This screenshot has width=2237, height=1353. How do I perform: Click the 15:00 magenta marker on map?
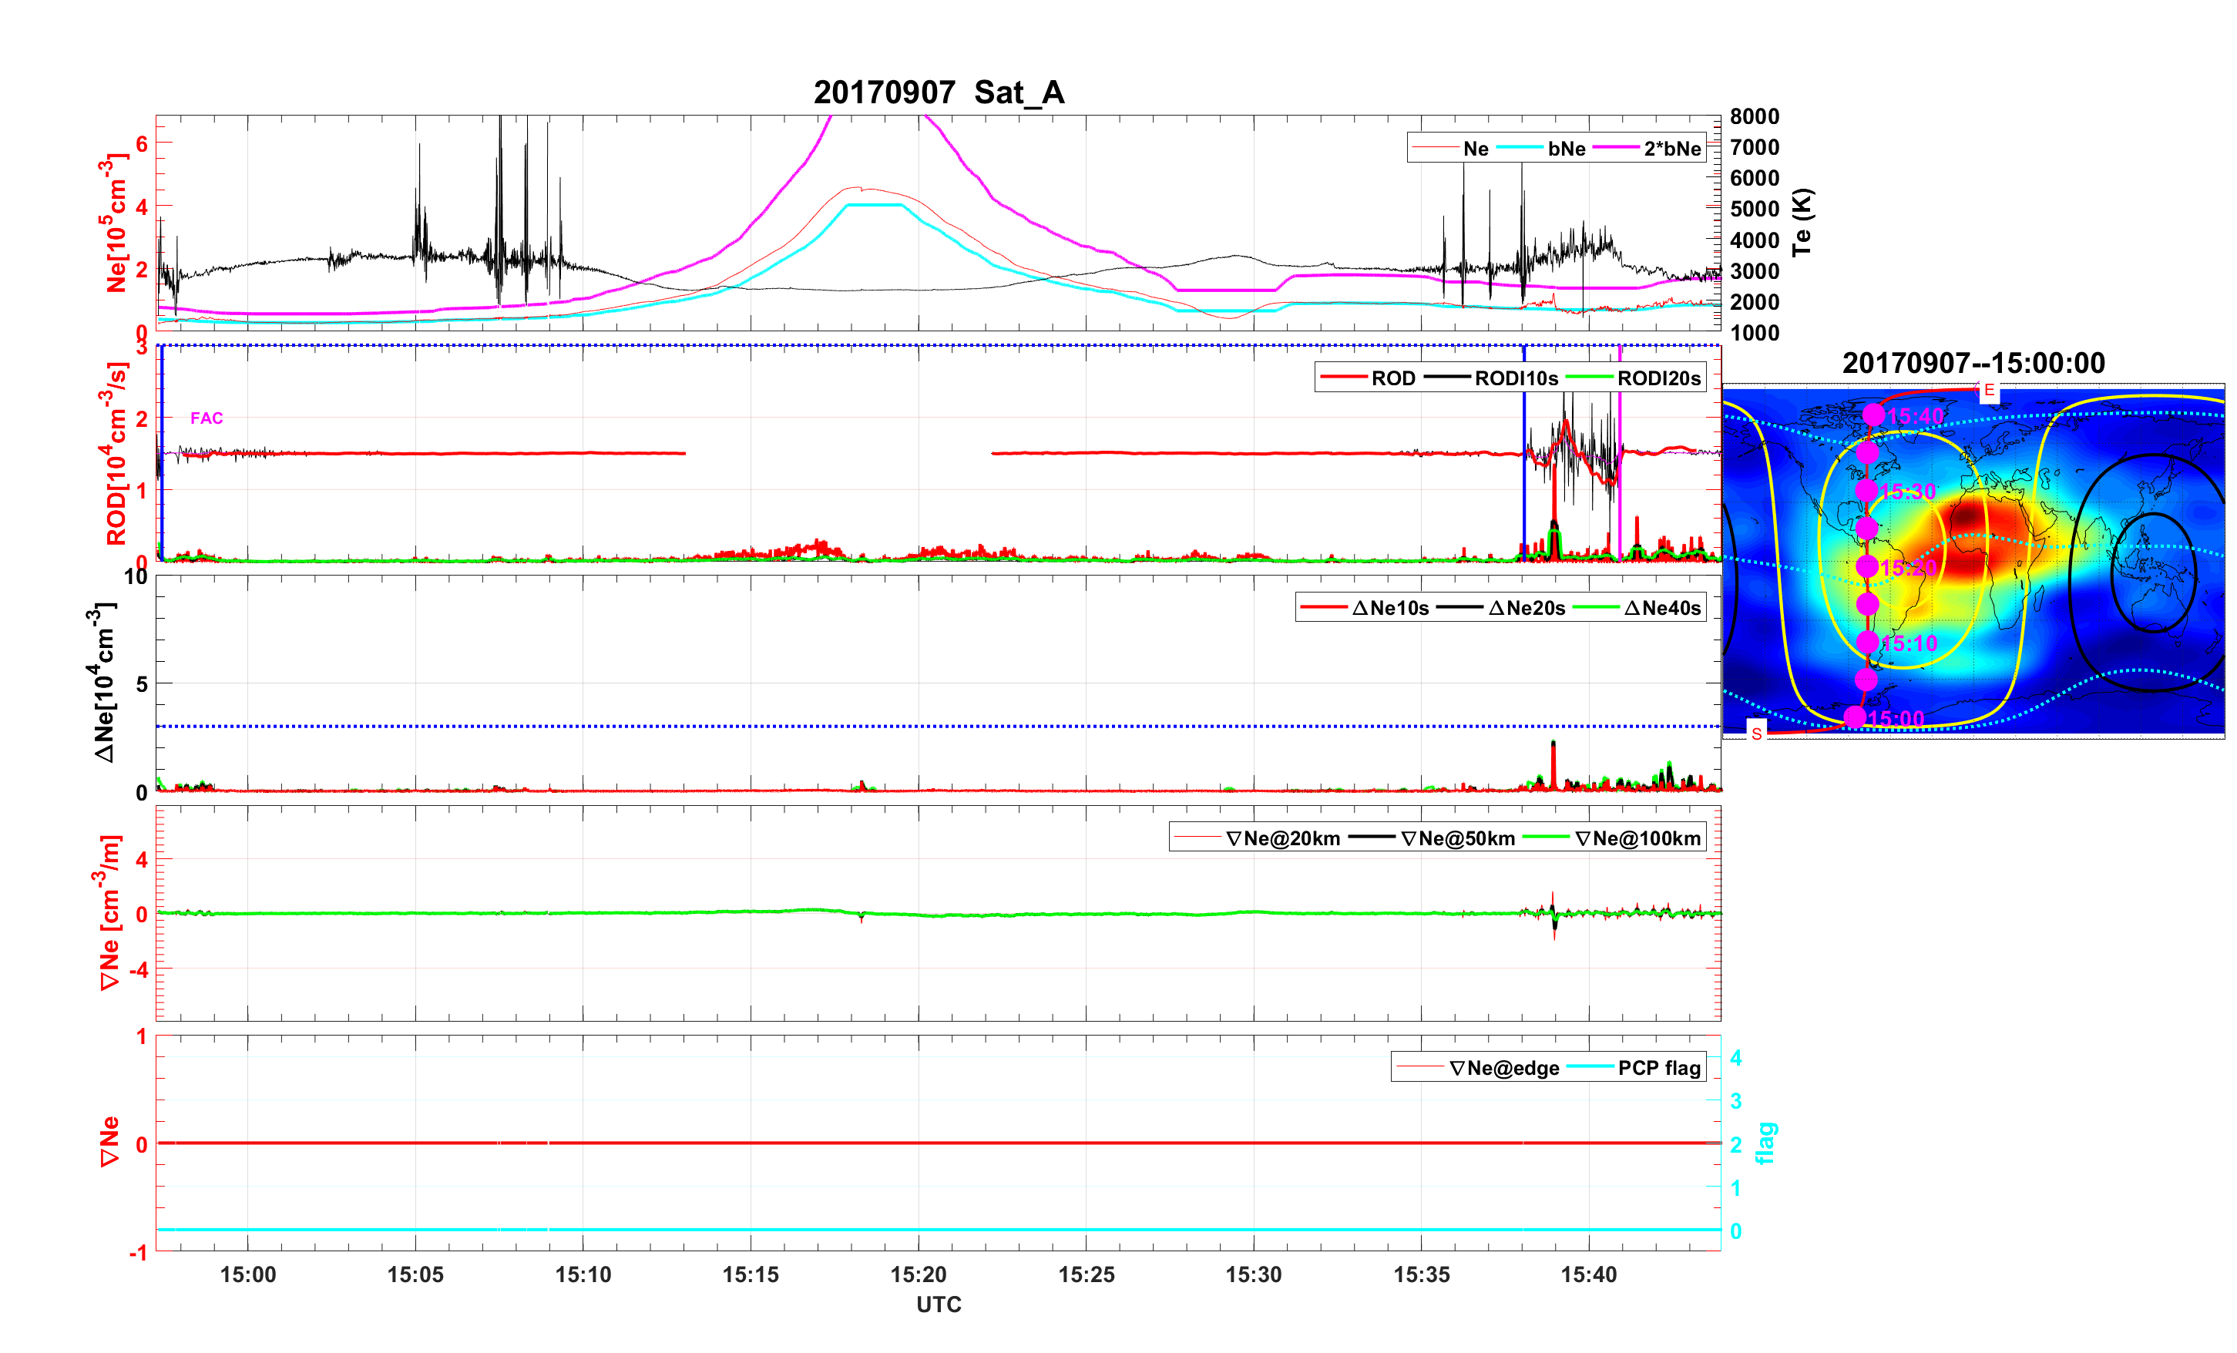coord(1855,717)
